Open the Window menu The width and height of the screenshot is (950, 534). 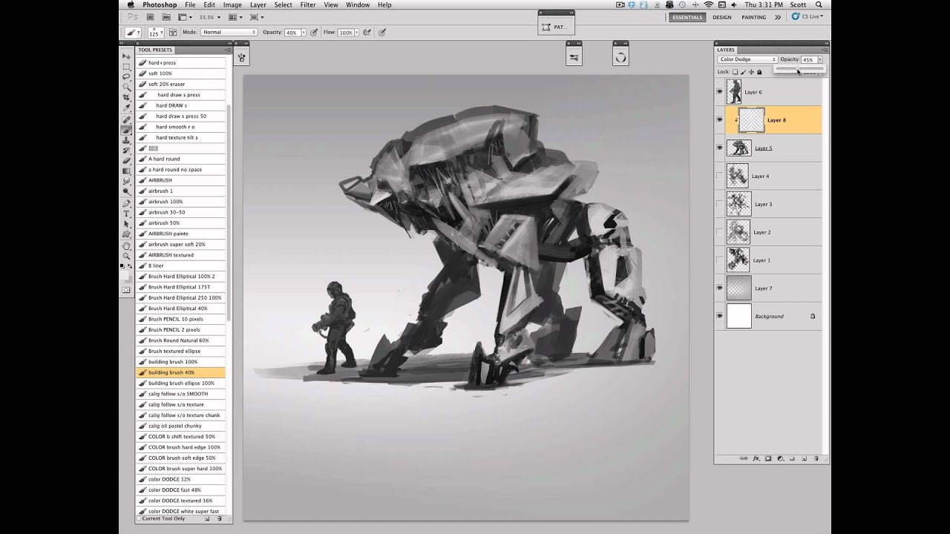(358, 4)
